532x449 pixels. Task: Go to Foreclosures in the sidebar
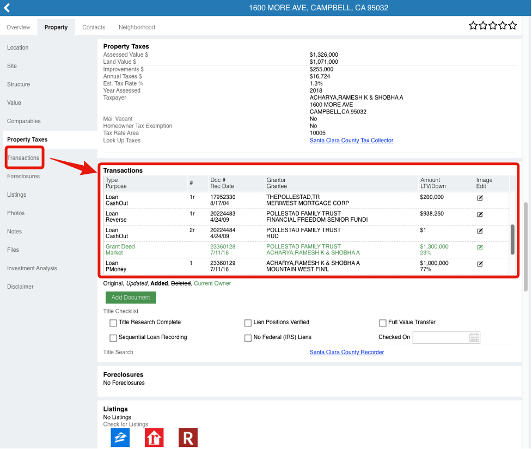pyautogui.click(x=23, y=177)
